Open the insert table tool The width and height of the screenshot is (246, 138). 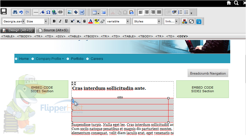(x=94, y=12)
